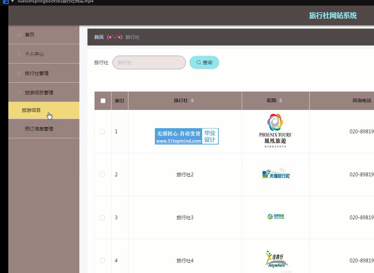The width and height of the screenshot is (374, 273).
Task: Click index number 2 in the table
Action: 116,174
